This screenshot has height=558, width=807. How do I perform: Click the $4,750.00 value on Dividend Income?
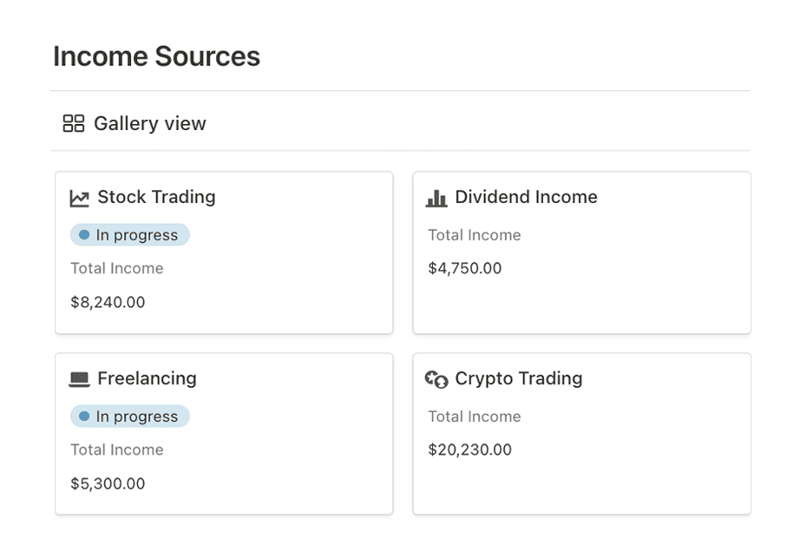coord(465,268)
